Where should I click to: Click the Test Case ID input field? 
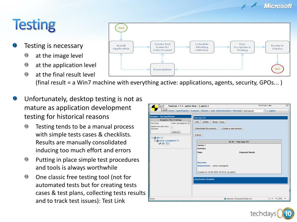pyautogui.click(x=259, y=111)
